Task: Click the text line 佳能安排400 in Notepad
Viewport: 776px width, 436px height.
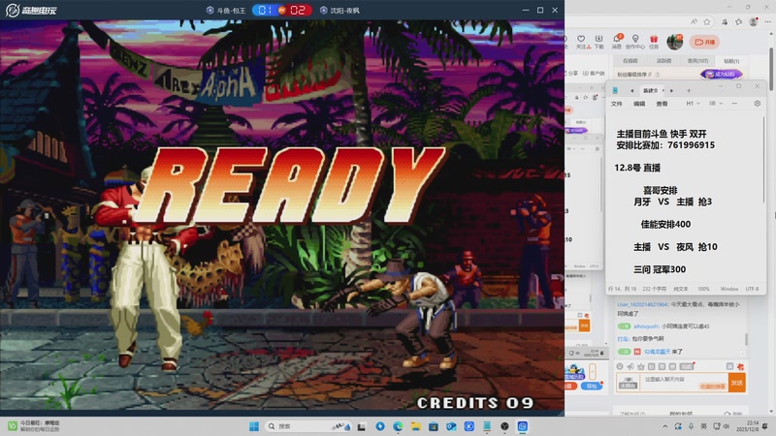Action: [x=665, y=225]
